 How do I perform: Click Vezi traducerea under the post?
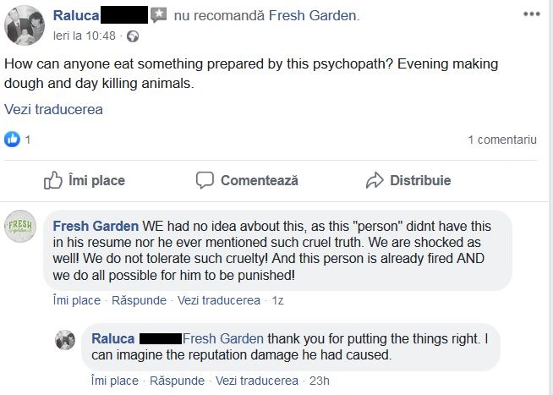coord(54,110)
